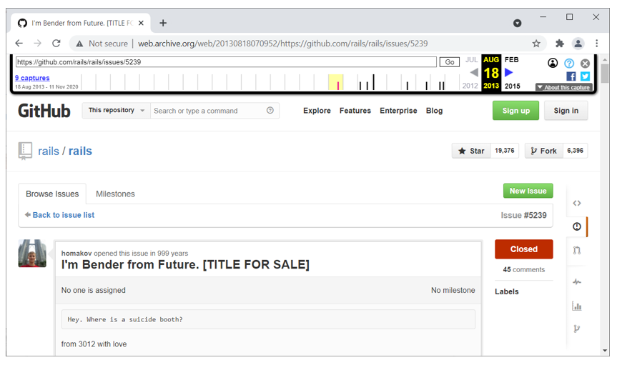The height and width of the screenshot is (365, 617).
Task: Click the search help question icon
Action: coord(270,111)
